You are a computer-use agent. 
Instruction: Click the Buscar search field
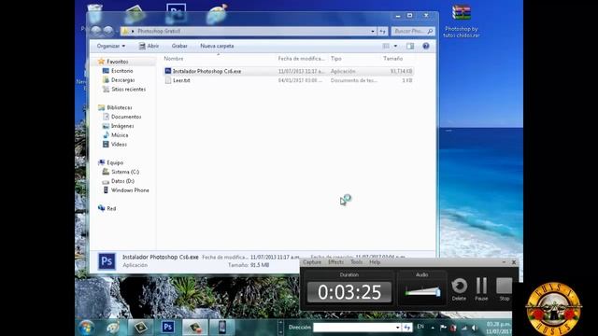(x=413, y=31)
